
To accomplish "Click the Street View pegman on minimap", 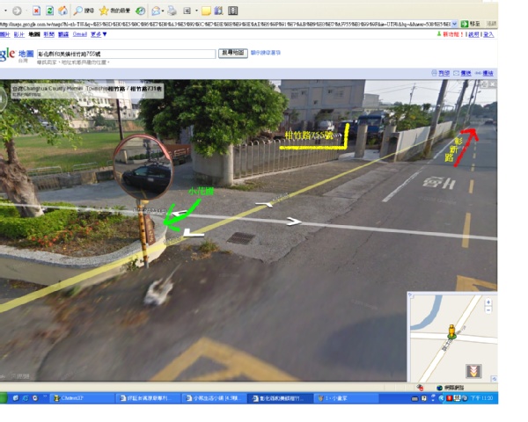I will click(x=451, y=331).
